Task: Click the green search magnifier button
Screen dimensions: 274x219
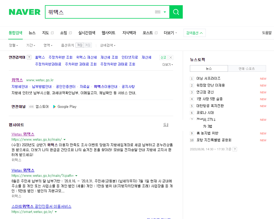Action: click(x=176, y=12)
